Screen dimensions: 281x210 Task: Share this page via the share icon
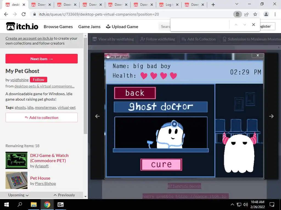click(246, 14)
